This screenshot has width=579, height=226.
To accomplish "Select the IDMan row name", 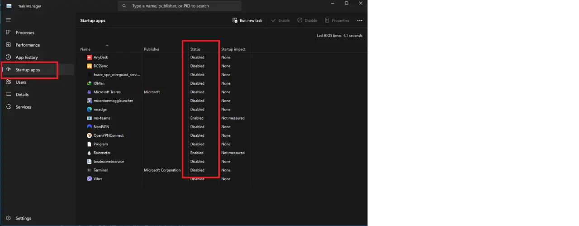I will click(x=99, y=83).
